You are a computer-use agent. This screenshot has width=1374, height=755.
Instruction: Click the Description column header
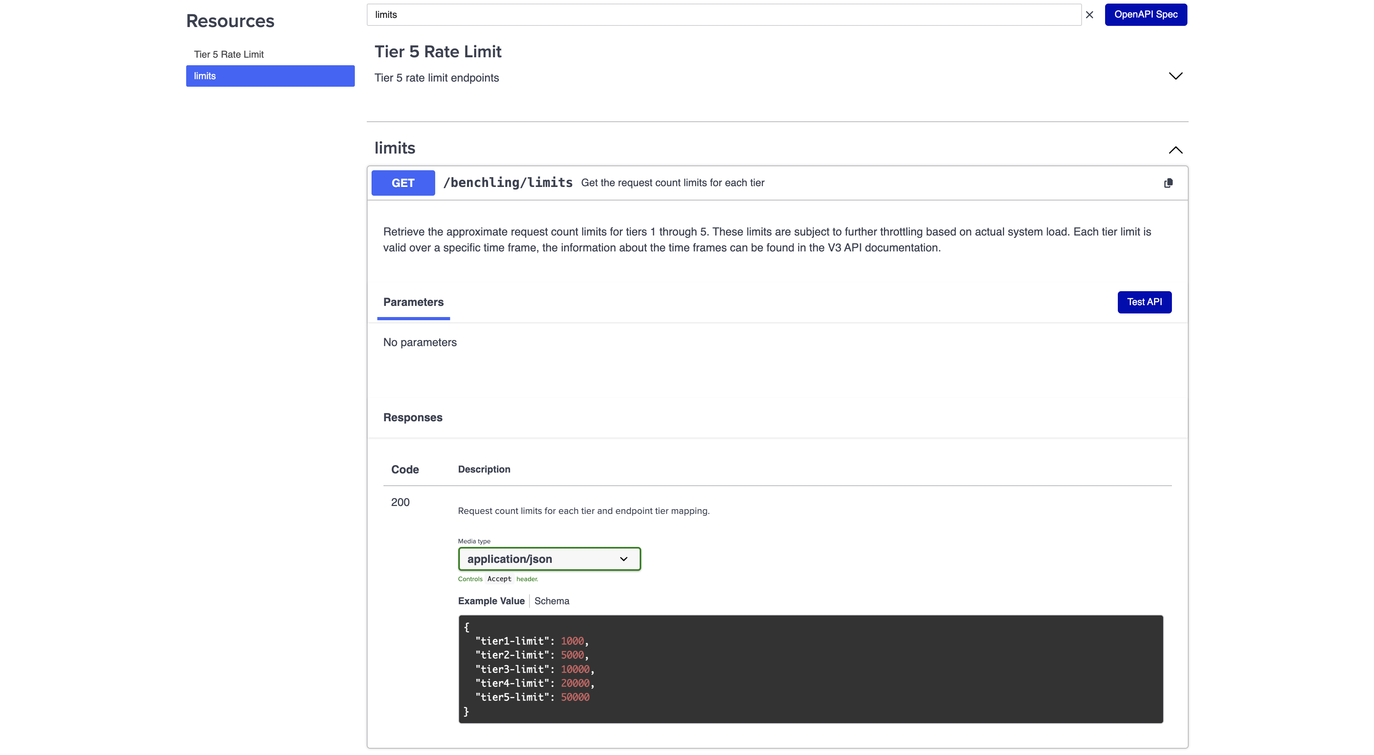tap(484, 469)
